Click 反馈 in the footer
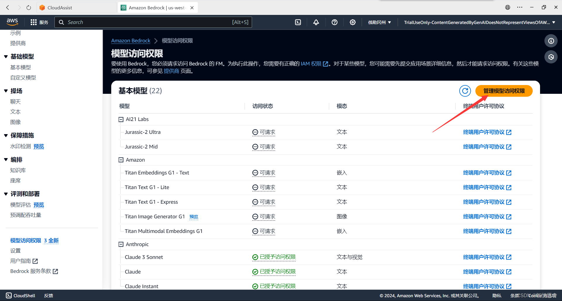Viewport: 562px width, 301px height. (x=49, y=295)
